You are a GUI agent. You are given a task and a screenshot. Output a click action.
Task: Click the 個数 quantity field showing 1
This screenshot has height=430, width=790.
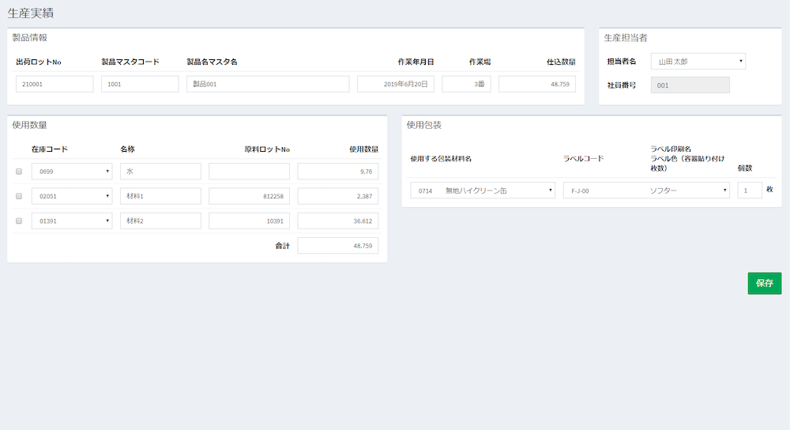(x=750, y=190)
